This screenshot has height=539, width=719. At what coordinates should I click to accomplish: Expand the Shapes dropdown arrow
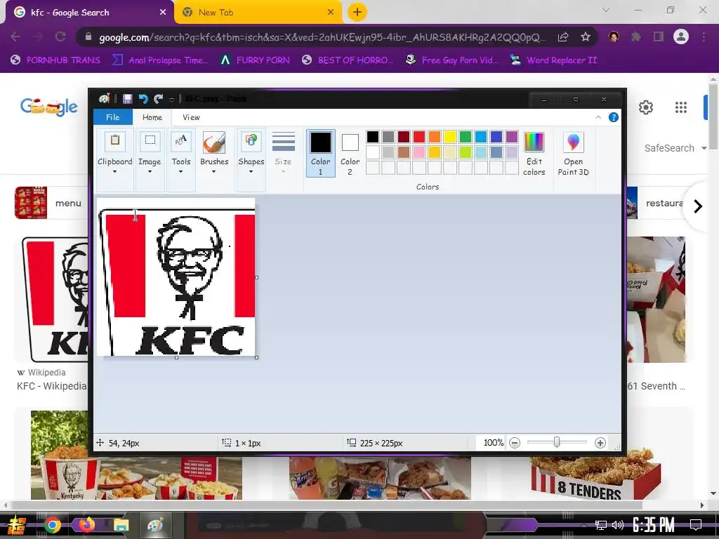[251, 172]
